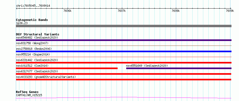Click the 7607k ruler tick label
This screenshot has width=239, height=101.
point(122,11)
